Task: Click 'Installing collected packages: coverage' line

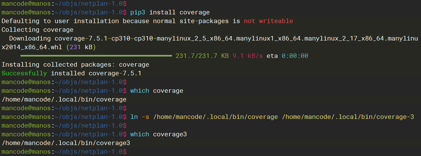Action: coord(75,65)
